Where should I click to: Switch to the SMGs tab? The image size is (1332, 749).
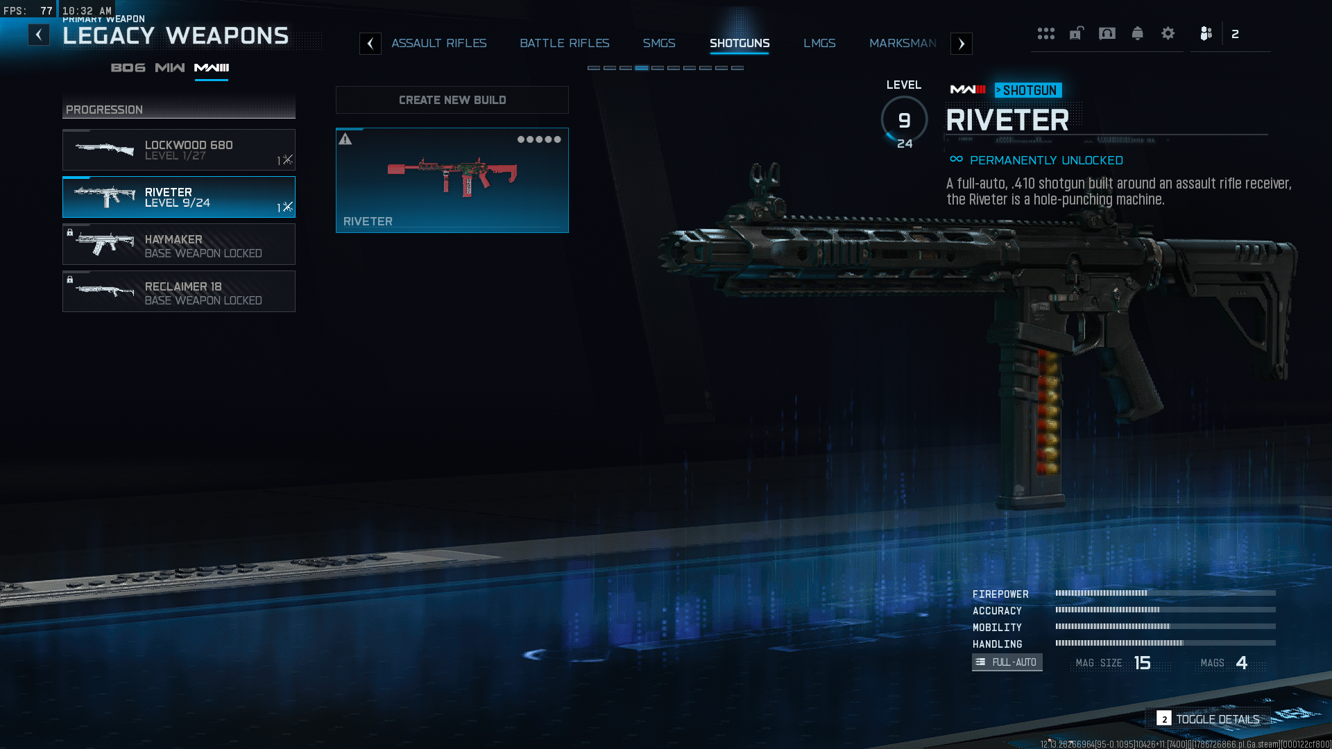coord(659,43)
